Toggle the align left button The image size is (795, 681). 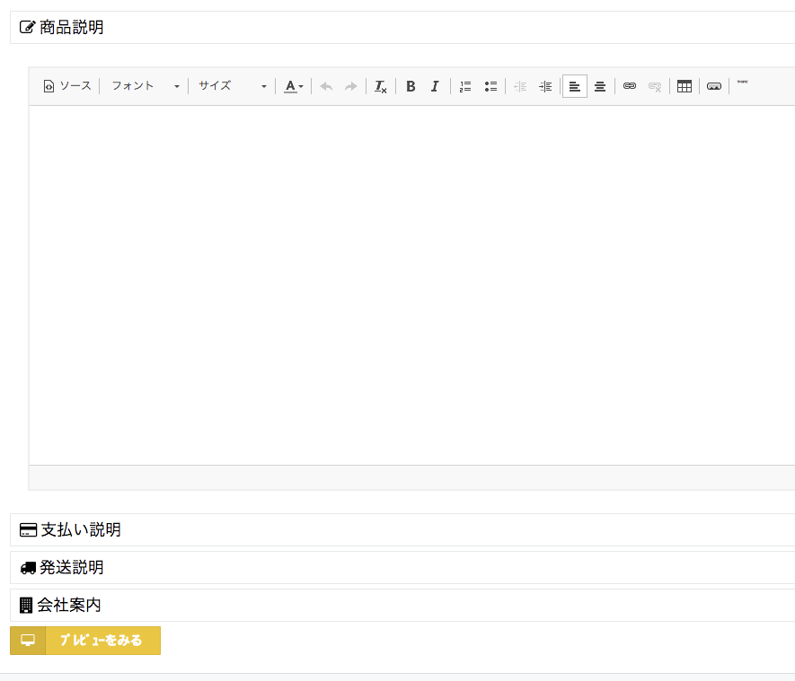[x=575, y=86]
